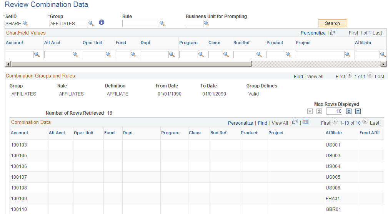Image resolution: width=388 pixels, height=214 pixels.
Task: Click Find link in Combination Data
Action: 263,123
